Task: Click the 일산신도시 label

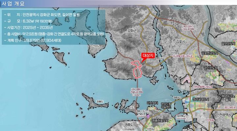Action: pyautogui.click(x=228, y=44)
